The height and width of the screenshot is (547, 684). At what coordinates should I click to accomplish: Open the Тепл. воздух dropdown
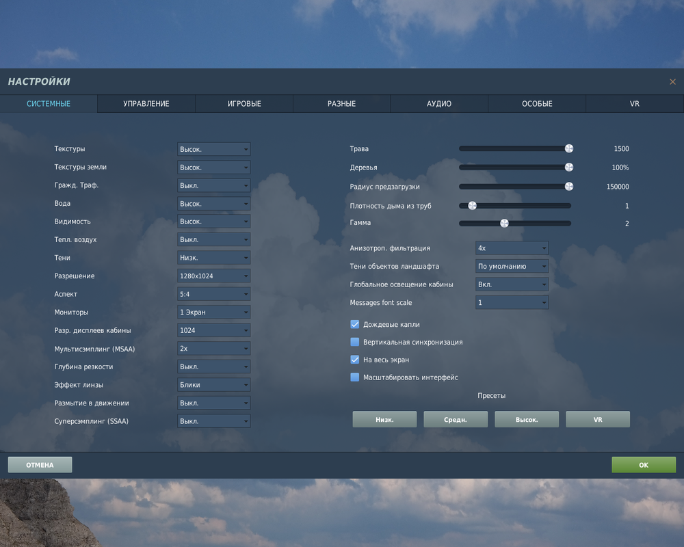pyautogui.click(x=213, y=240)
